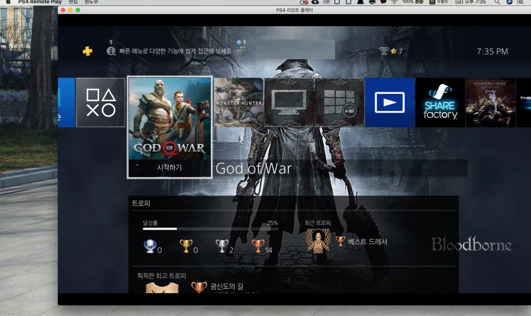This screenshot has width=531, height=316.
Task: Open the Siri icon in menu bar
Action: pyautogui.click(x=509, y=2)
